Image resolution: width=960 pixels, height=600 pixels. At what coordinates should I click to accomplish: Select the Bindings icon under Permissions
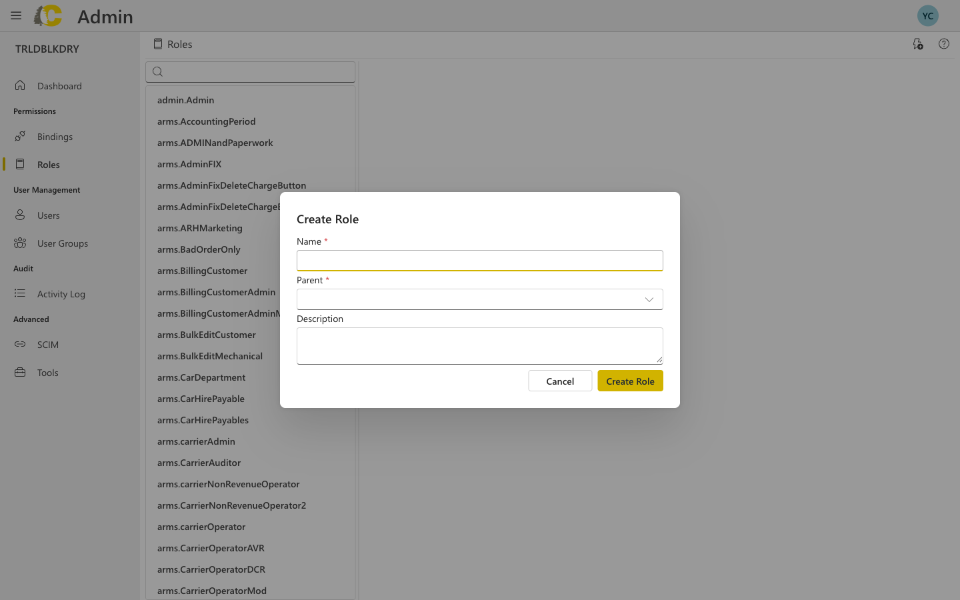coord(20,136)
